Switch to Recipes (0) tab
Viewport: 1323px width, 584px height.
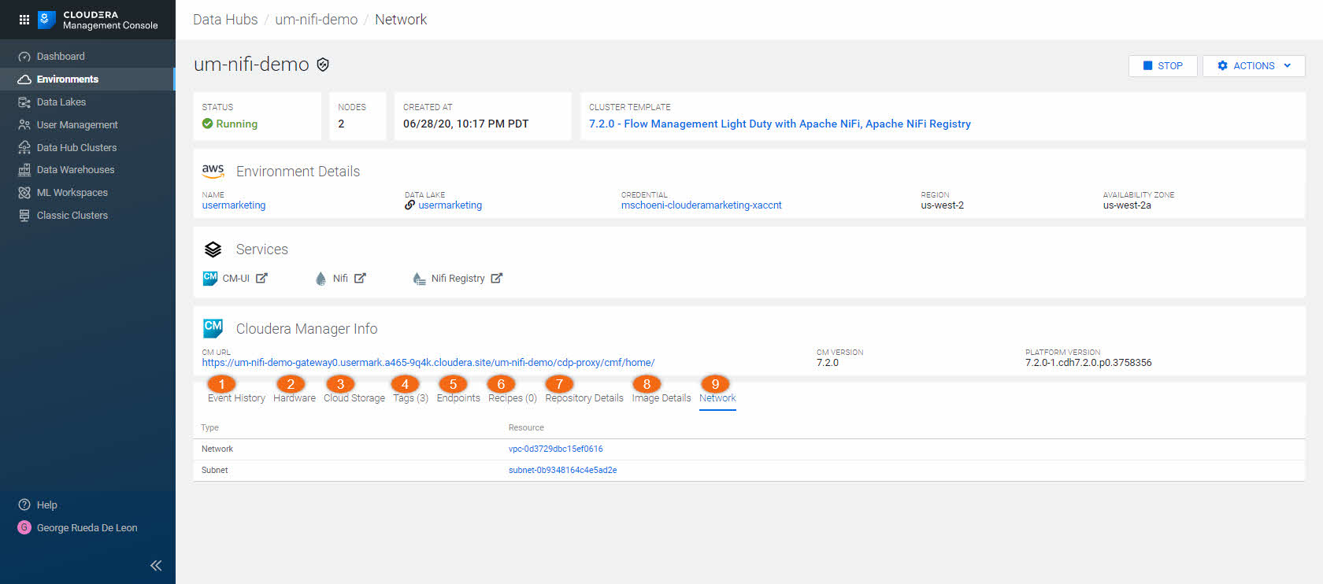click(x=513, y=398)
